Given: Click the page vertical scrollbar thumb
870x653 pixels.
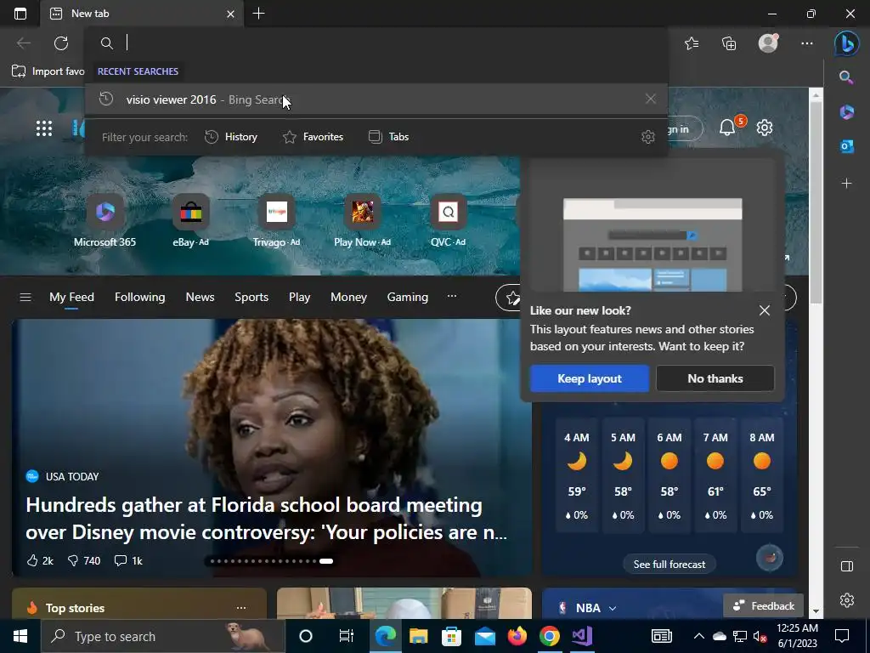Looking at the screenshot, I should click(816, 203).
